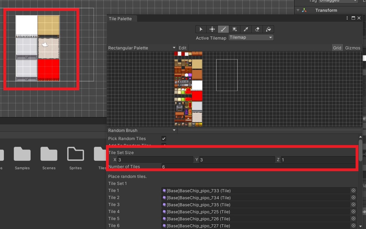
Task: Click the Edit button for the palette
Action: pos(182,48)
